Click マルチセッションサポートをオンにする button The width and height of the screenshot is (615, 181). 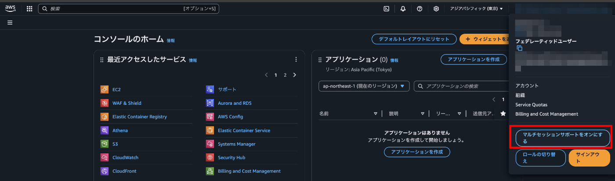pos(563,138)
